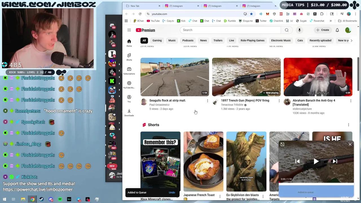This screenshot has height=203, width=361.
Task: Open the Paul Ostasiewicz channel link
Action: (x=159, y=105)
